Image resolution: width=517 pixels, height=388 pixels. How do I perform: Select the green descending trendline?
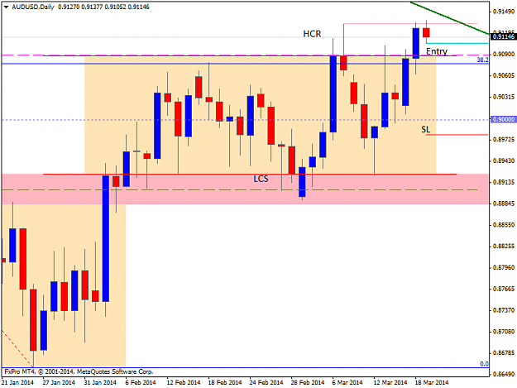click(450, 18)
